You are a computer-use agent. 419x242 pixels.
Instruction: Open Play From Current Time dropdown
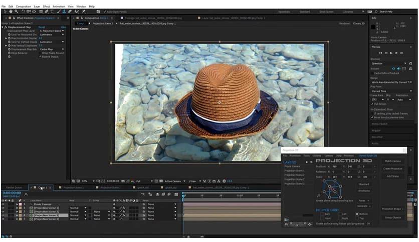(391, 91)
